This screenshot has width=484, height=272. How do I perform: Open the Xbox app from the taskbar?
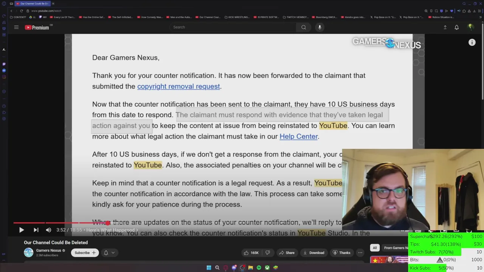267,267
